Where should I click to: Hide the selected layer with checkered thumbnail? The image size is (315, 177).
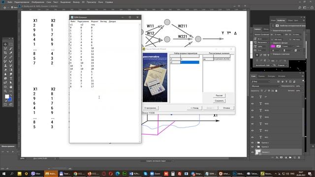pyautogui.click(x=252, y=152)
